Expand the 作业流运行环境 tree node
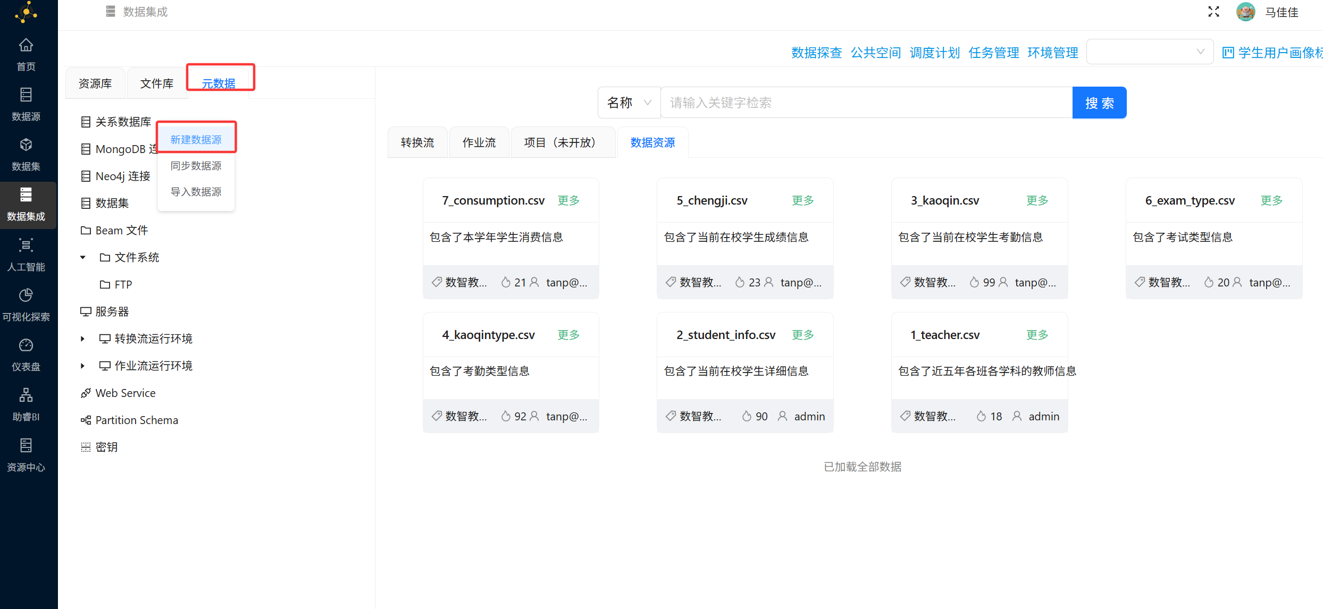The image size is (1323, 609). (83, 366)
